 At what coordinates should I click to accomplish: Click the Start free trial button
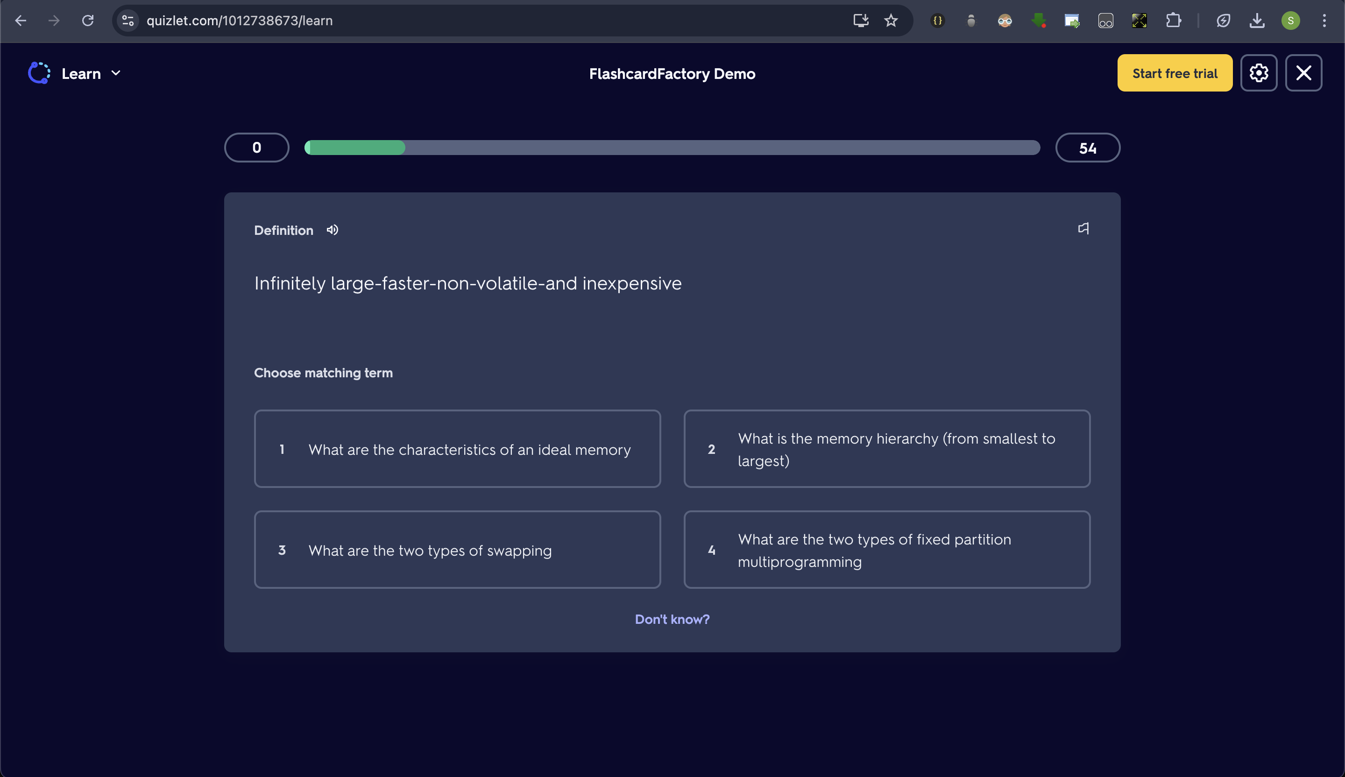[1174, 73]
